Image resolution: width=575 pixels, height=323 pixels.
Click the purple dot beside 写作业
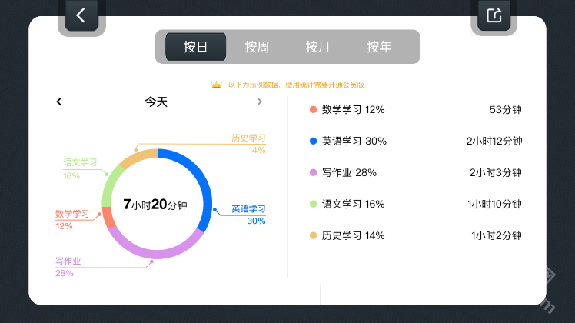coord(313,172)
